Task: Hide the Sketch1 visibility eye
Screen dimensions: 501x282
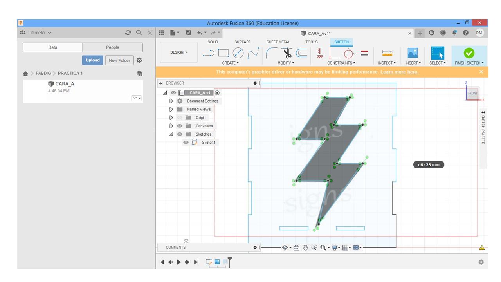Action: coord(186,143)
